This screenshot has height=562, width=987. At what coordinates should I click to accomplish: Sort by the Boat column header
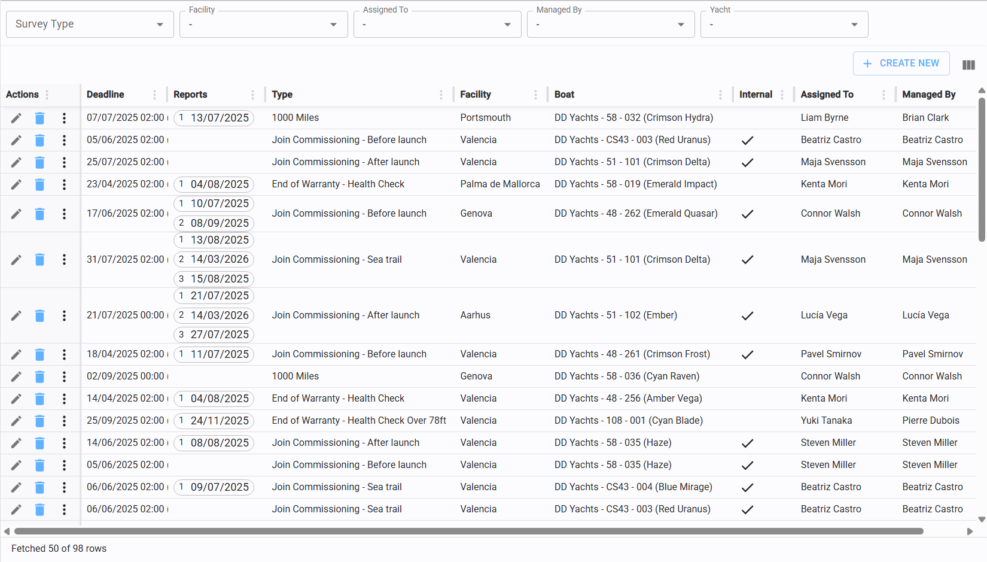(x=564, y=95)
